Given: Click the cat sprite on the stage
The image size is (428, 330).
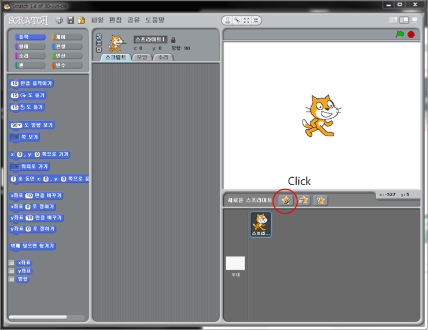Looking at the screenshot, I should tap(321, 116).
